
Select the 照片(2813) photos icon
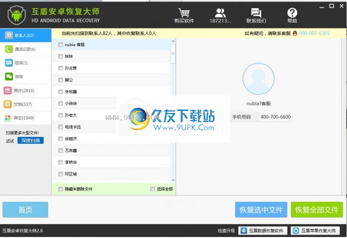8,90
